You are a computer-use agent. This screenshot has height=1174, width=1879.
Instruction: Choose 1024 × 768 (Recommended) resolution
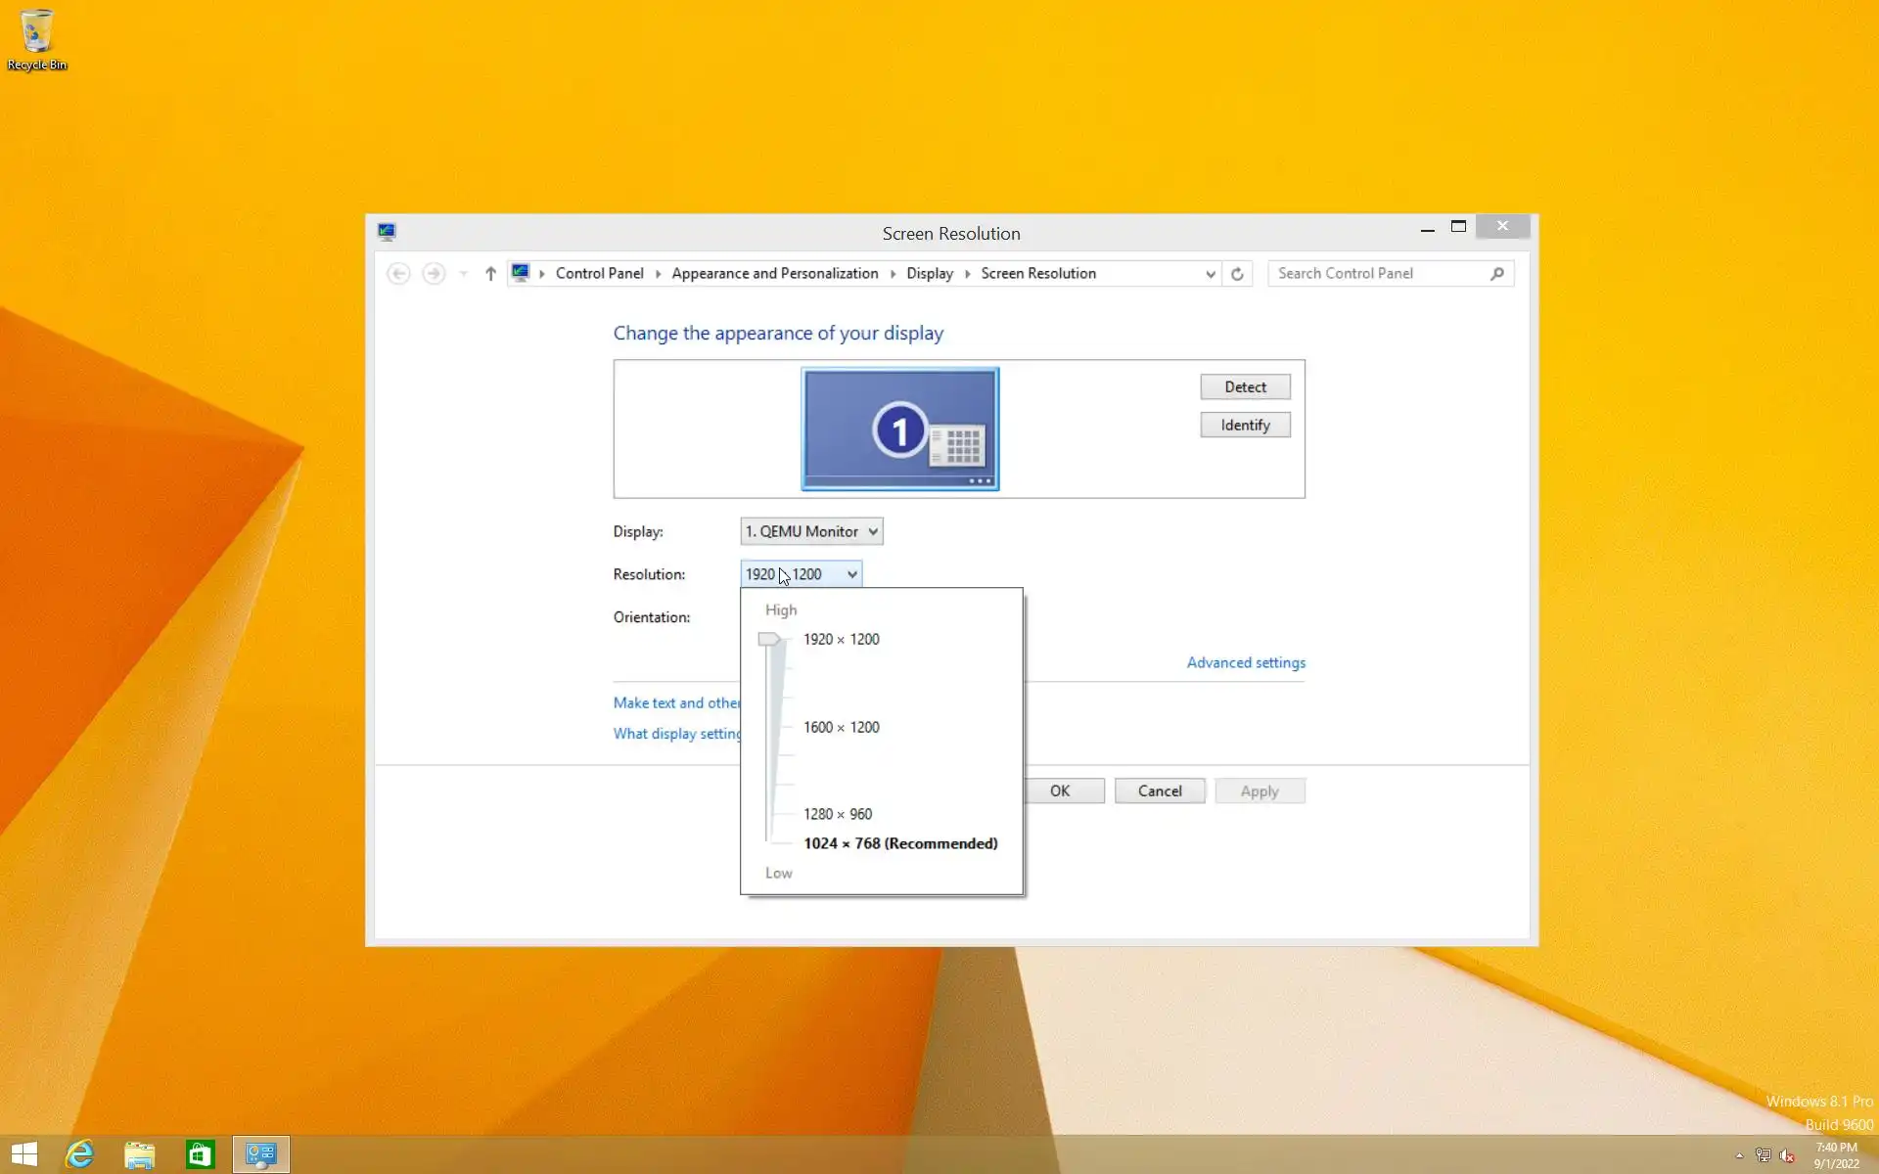[x=899, y=843]
